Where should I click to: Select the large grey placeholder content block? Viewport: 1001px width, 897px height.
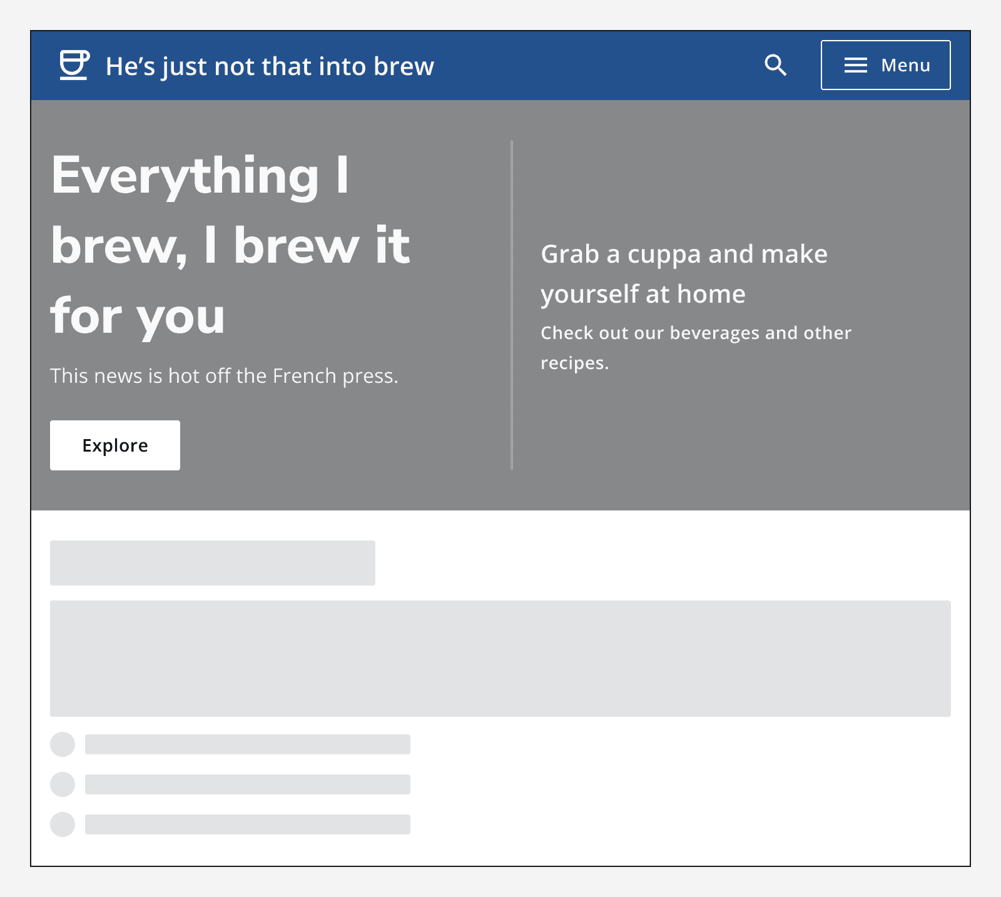pos(500,659)
